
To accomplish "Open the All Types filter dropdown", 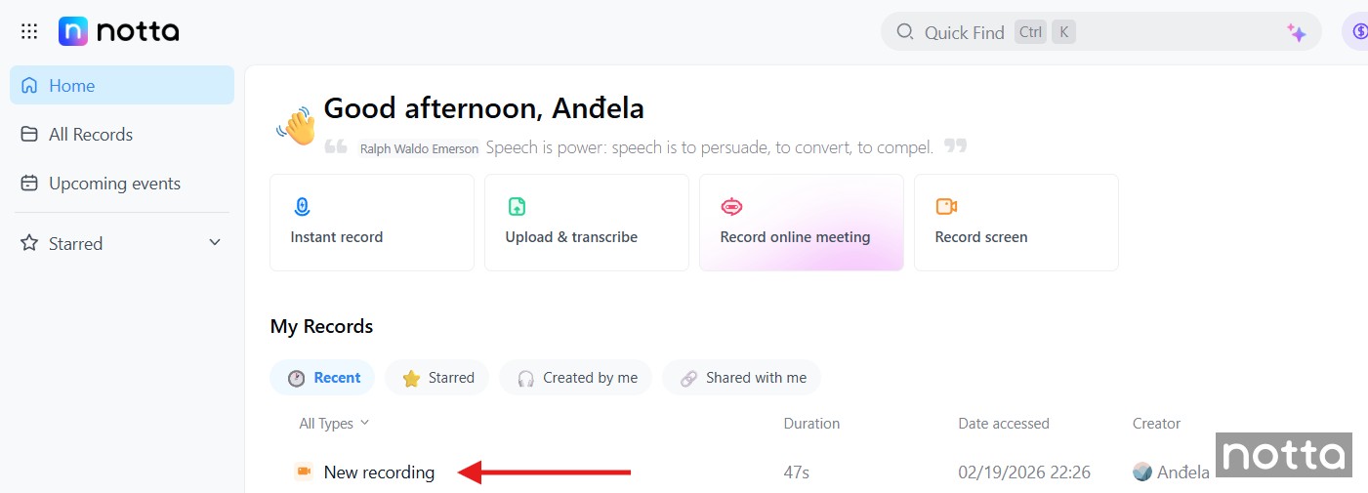I will [x=334, y=423].
